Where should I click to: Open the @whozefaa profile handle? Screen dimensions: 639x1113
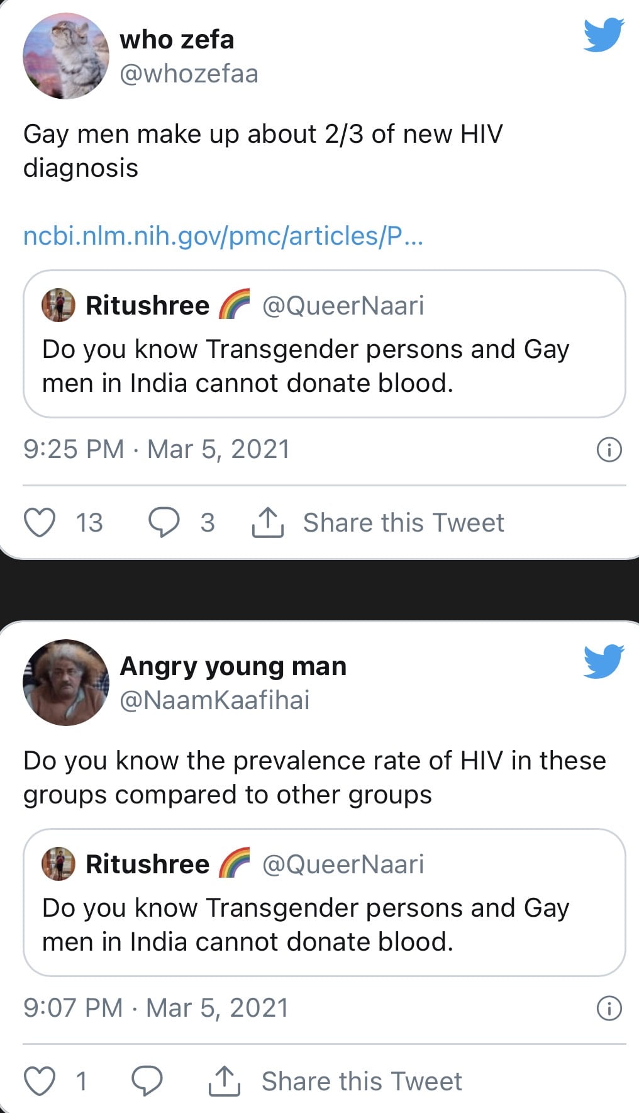click(189, 74)
